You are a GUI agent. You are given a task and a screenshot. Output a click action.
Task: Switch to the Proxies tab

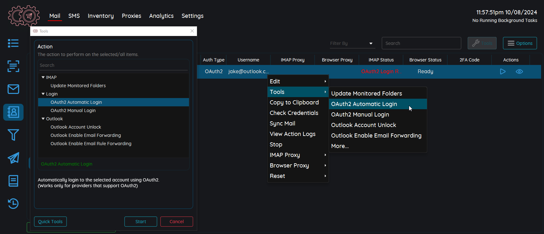pyautogui.click(x=131, y=16)
